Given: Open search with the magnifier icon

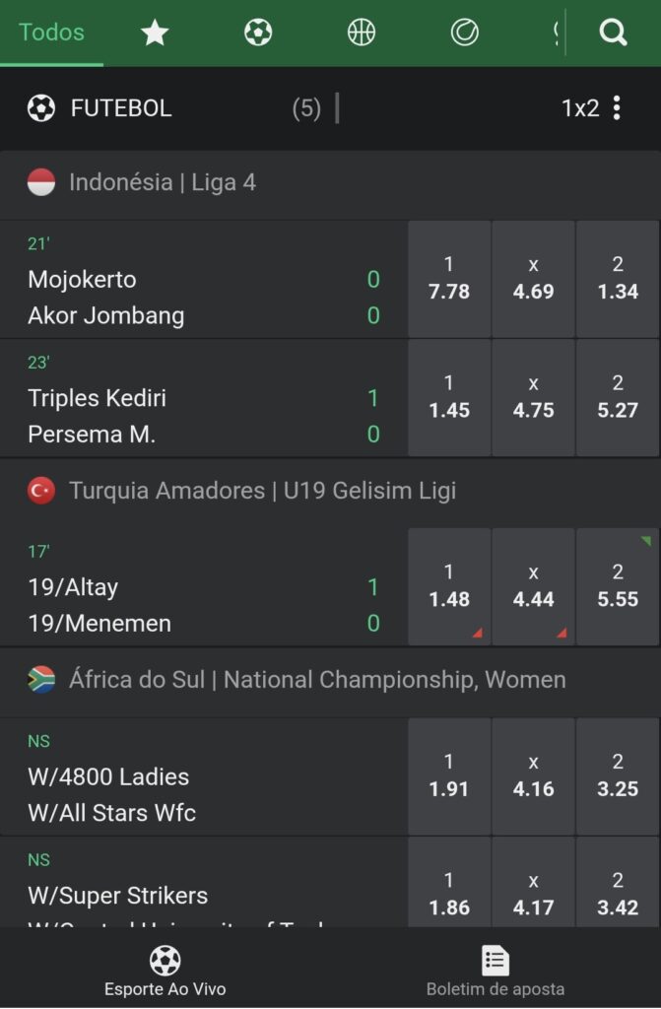Looking at the screenshot, I should [613, 34].
